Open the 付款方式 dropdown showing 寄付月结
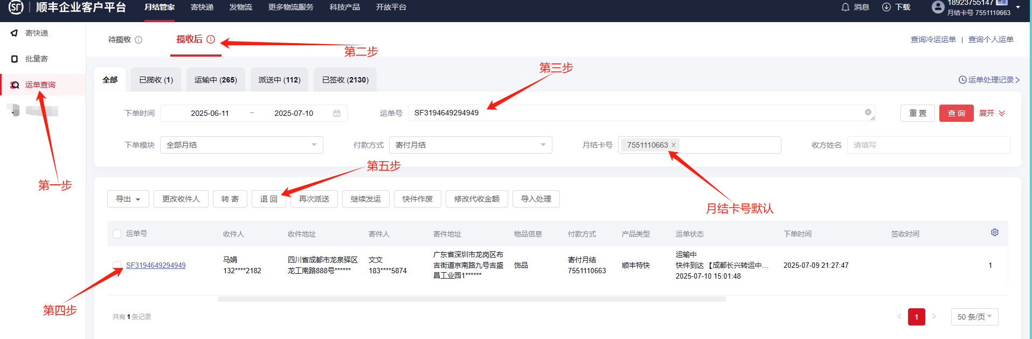 click(x=470, y=145)
